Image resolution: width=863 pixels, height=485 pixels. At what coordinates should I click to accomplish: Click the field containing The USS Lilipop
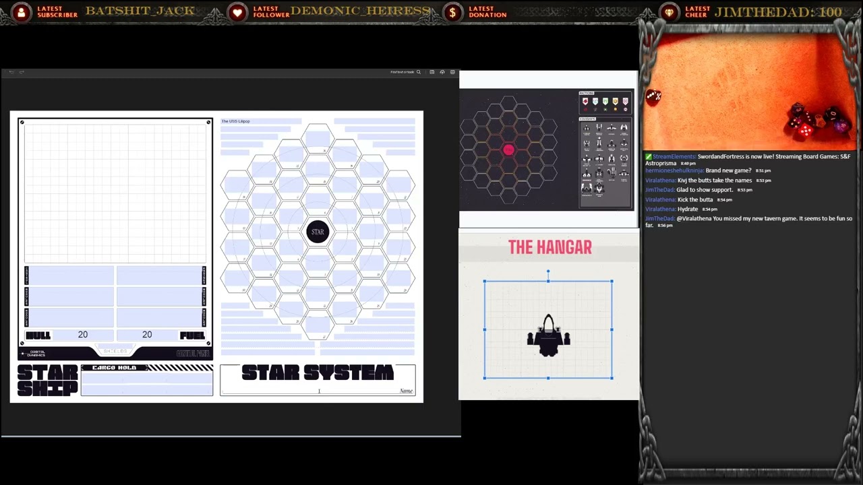point(260,121)
